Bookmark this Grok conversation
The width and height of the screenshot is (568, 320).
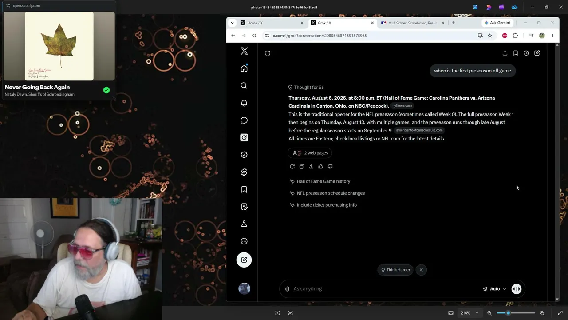click(516, 53)
